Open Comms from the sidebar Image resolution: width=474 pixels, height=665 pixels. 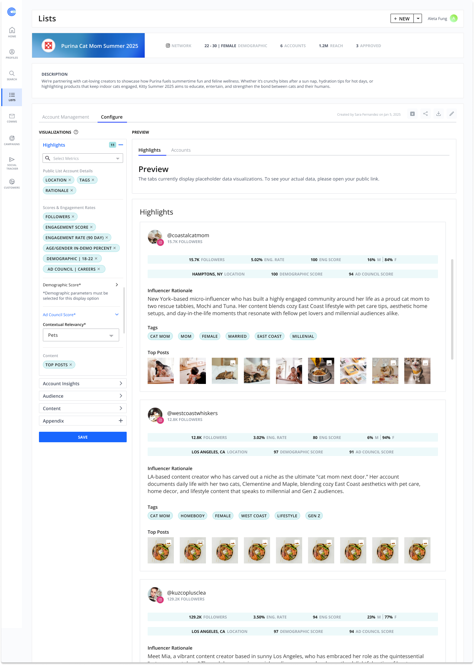[12, 118]
